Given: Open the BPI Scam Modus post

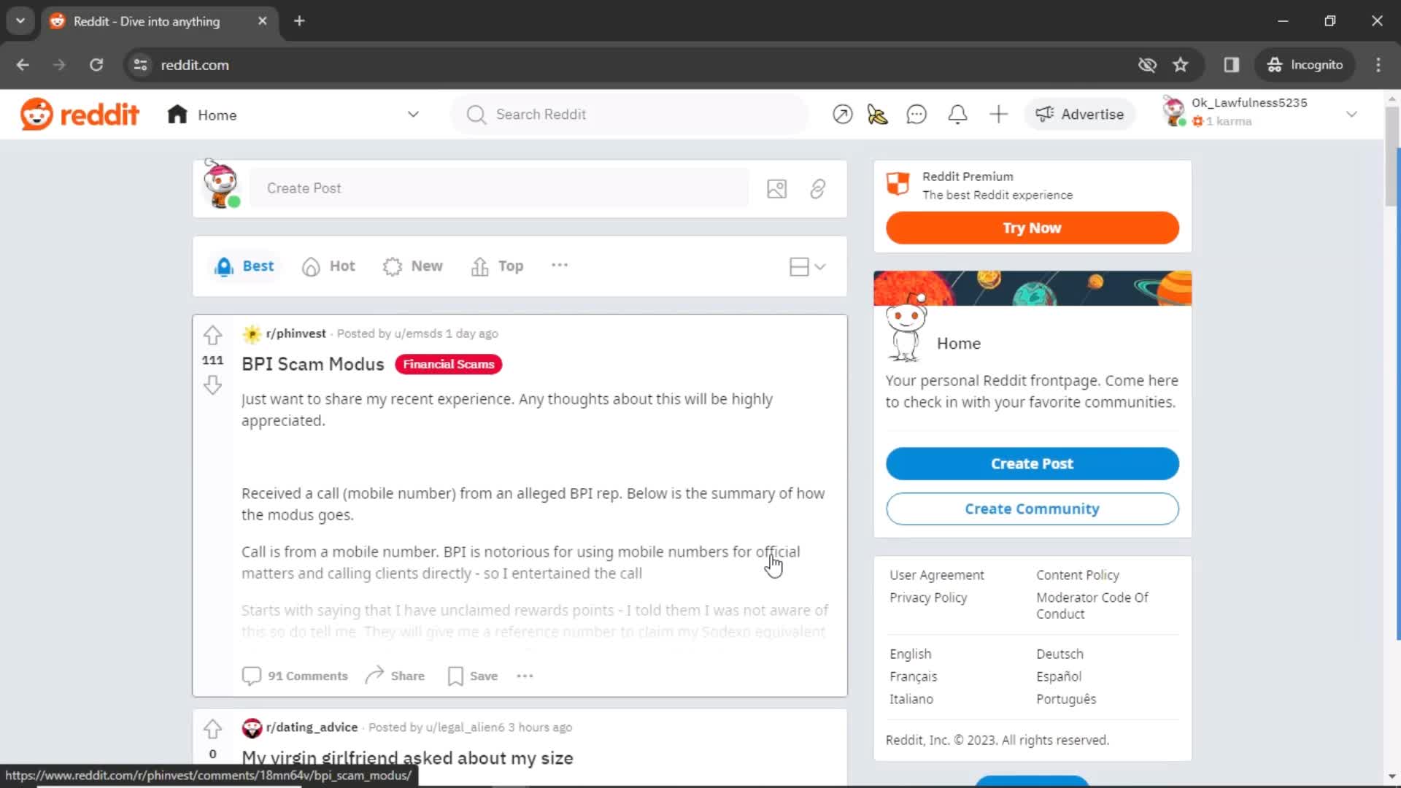Looking at the screenshot, I should pyautogui.click(x=313, y=363).
